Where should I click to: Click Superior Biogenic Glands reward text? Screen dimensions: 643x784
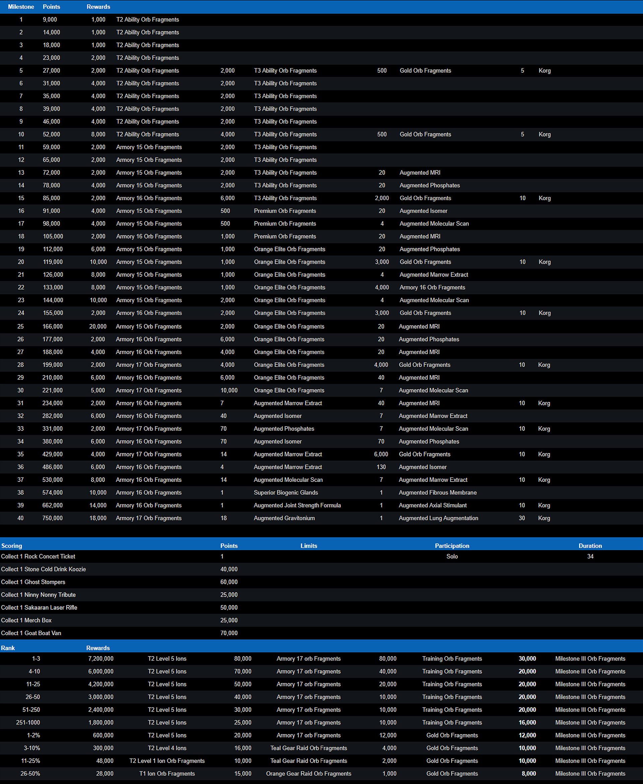pyautogui.click(x=286, y=493)
